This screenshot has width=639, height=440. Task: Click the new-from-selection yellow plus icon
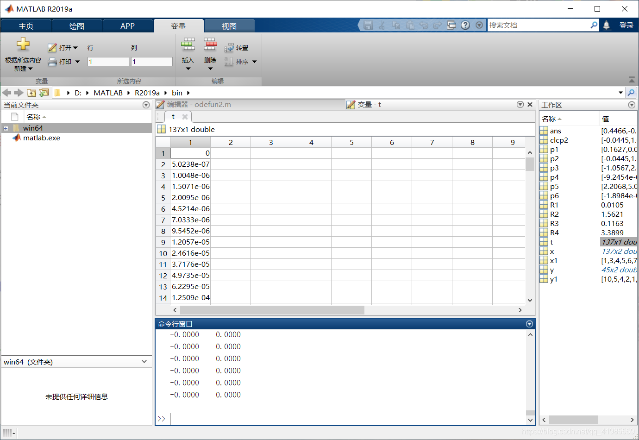click(x=23, y=44)
